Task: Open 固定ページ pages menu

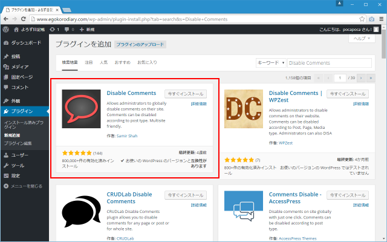Action: point(24,77)
